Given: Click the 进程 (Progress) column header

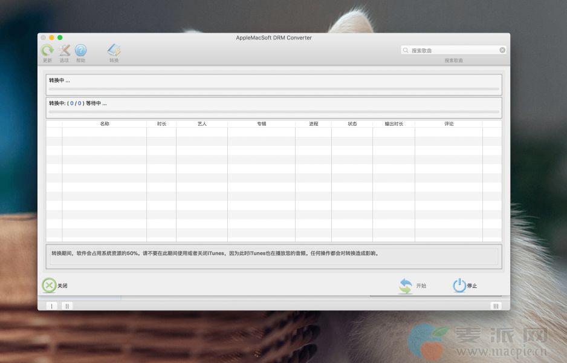Looking at the screenshot, I should [x=313, y=124].
